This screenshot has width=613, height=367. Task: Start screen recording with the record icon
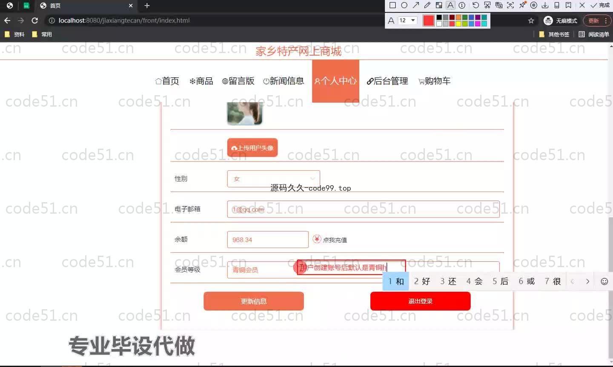pyautogui.click(x=533, y=6)
